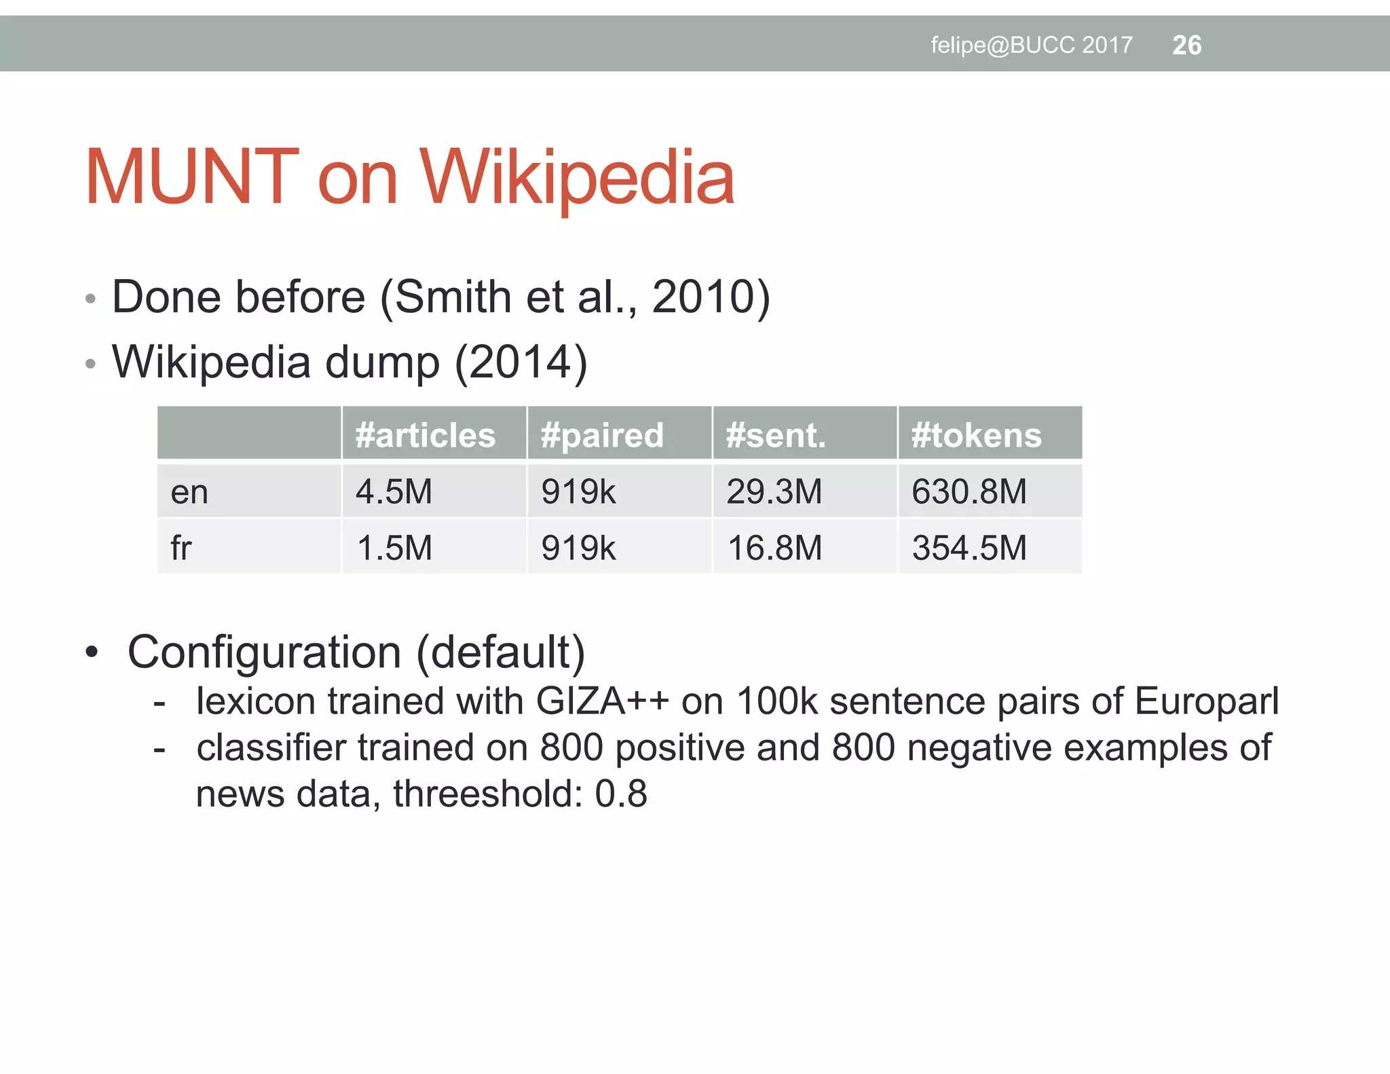
Task: Select the header text 'felipe@BUCC 2017'
Action: [x=1032, y=45]
